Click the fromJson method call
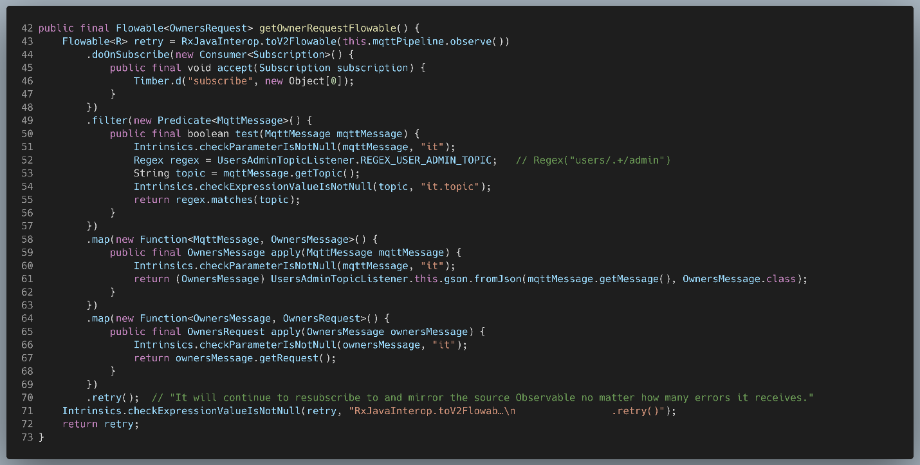The image size is (920, 465). [x=498, y=279]
